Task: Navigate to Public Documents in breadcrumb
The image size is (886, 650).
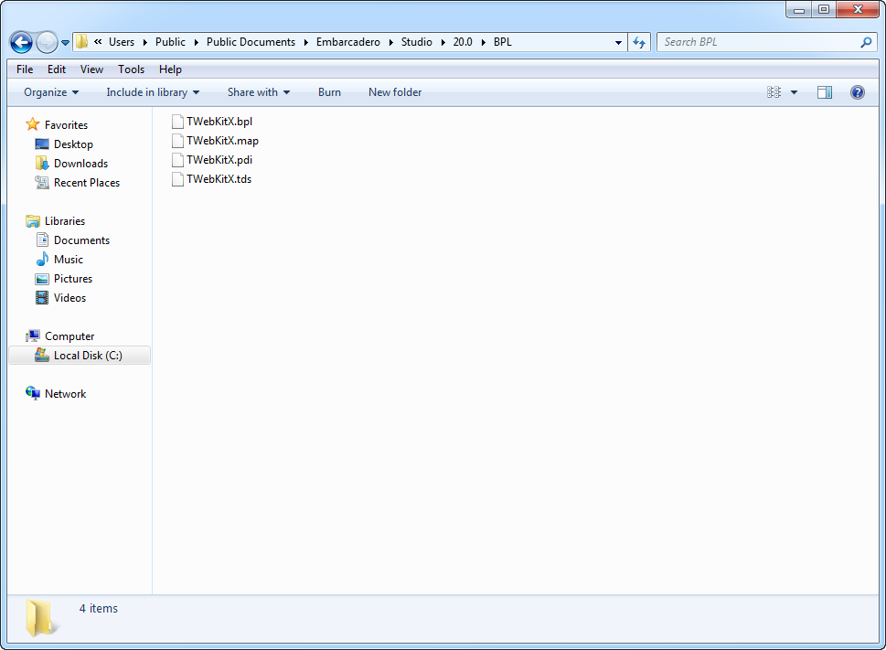Action: click(251, 42)
